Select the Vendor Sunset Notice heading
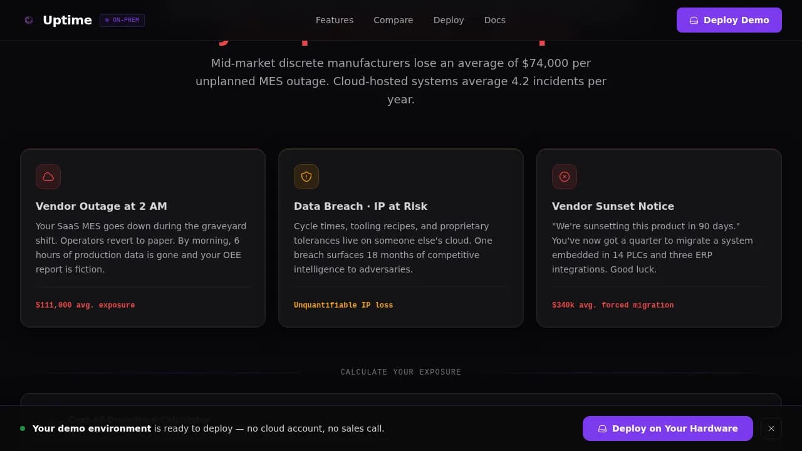The image size is (802, 451). click(613, 206)
